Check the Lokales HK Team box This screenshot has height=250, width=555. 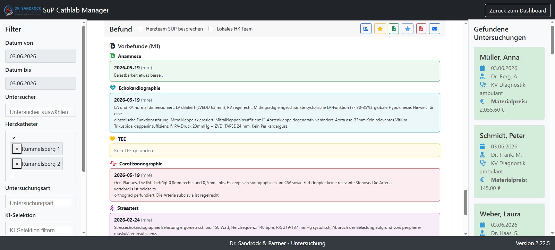211,28
